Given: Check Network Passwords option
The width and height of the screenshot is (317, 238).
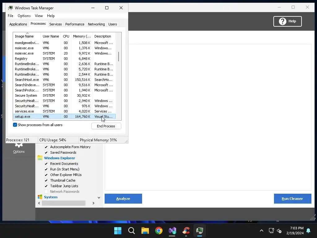Looking at the screenshot, I should tap(46, 192).
